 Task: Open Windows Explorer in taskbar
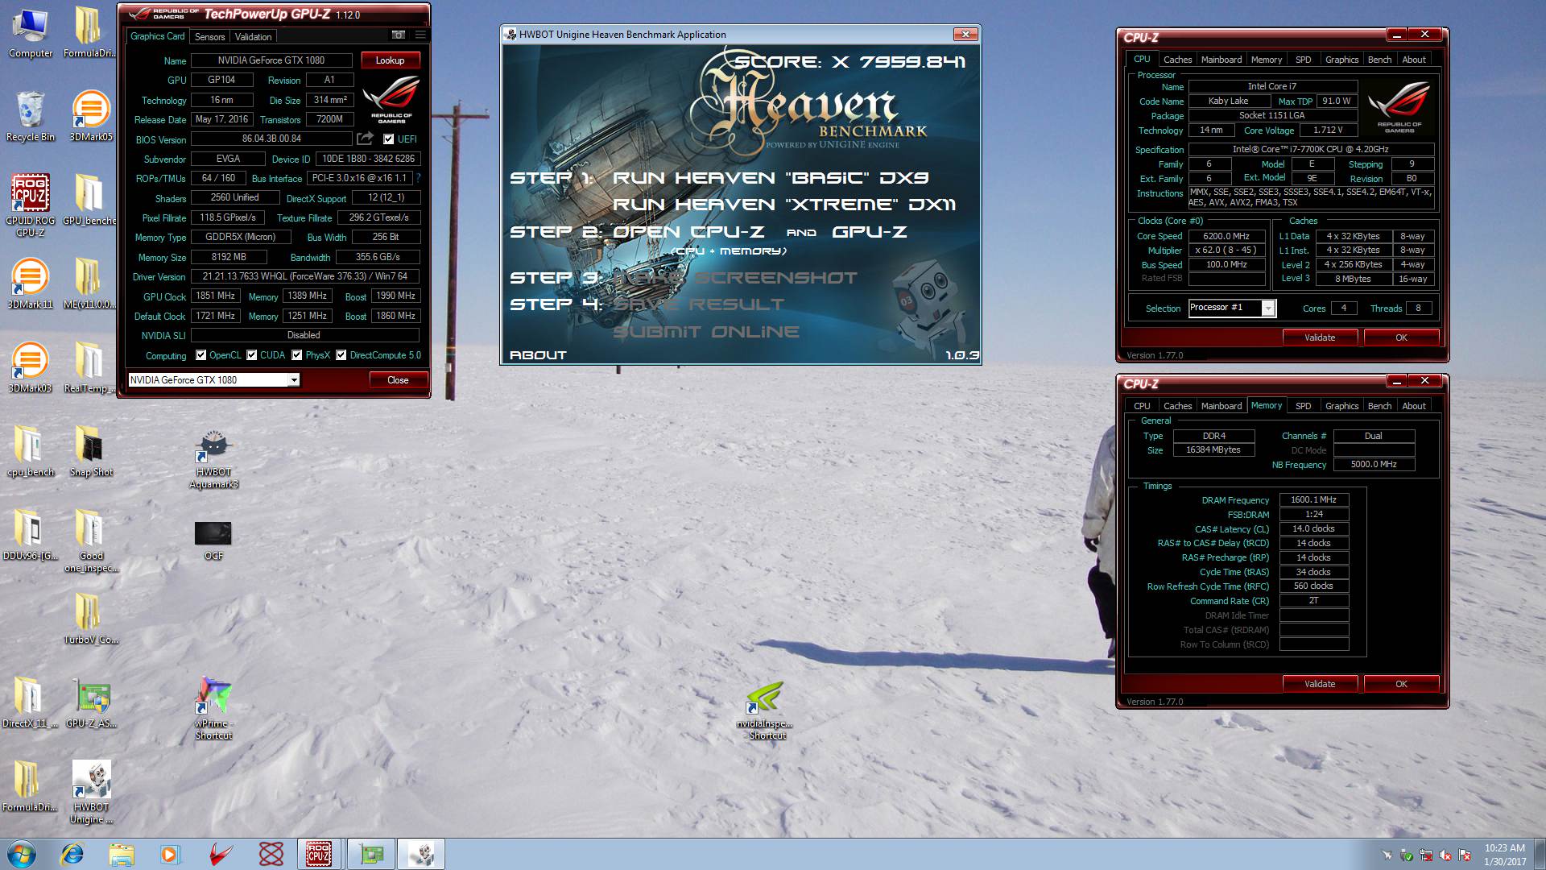122,854
